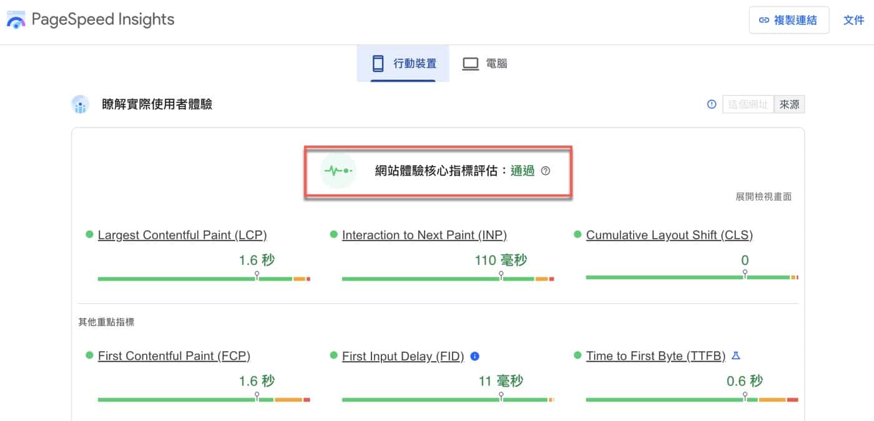Click the green status dot beside TTFB
The width and height of the screenshot is (874, 421).
click(x=577, y=355)
